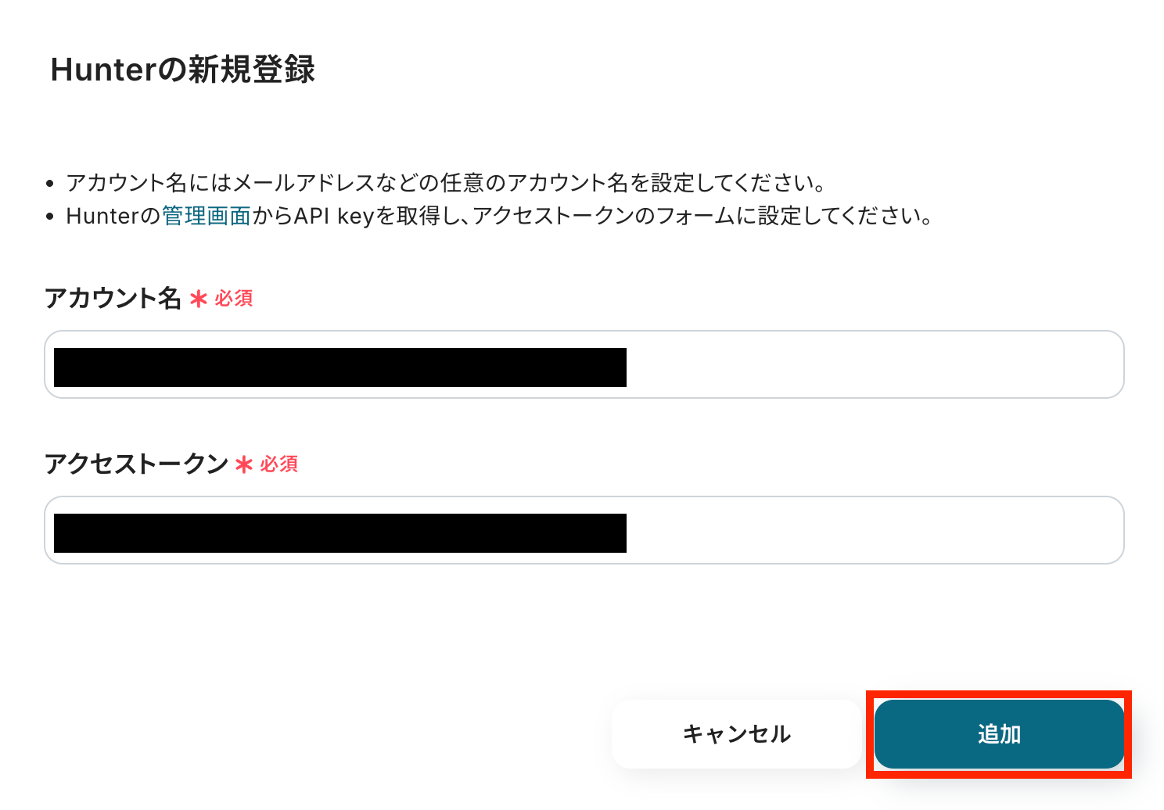This screenshot has height=810, width=1164.
Task: Click the キャンセル button
Action: (736, 733)
